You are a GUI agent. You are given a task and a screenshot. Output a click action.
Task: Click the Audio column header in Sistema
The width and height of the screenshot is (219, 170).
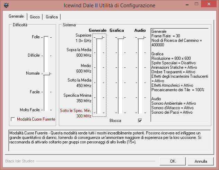click(140, 30)
